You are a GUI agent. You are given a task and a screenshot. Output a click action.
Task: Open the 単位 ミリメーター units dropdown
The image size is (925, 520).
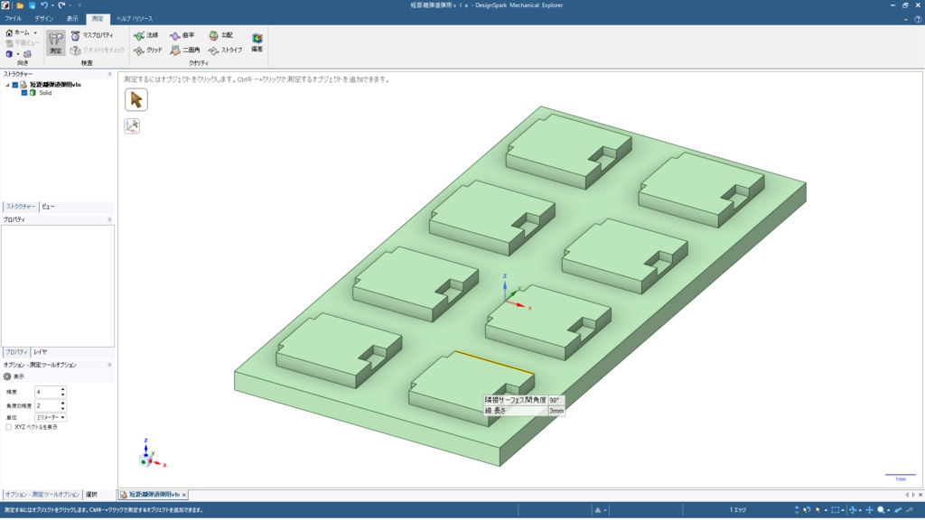tap(51, 417)
